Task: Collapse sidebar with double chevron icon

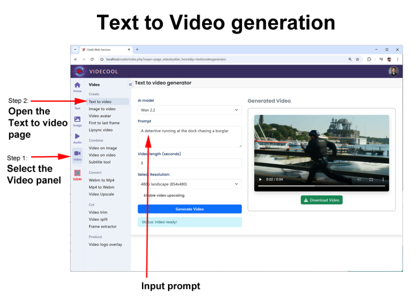Action: 130,84
